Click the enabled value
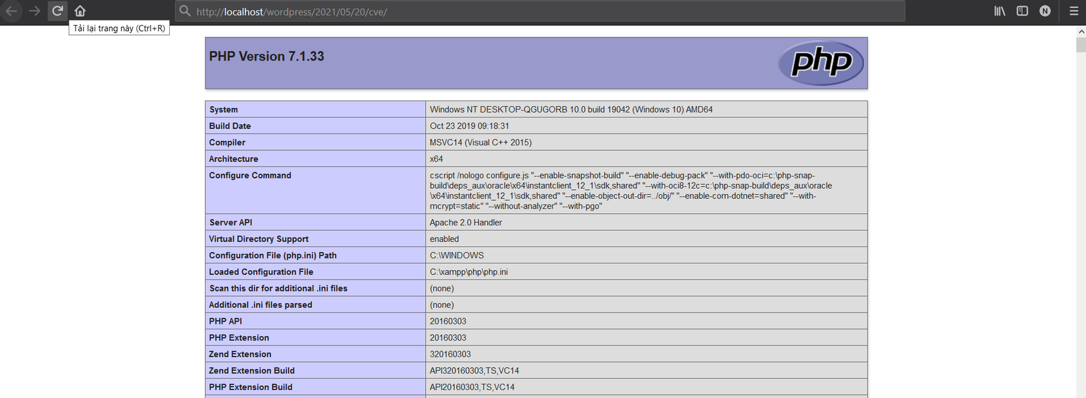 click(x=444, y=239)
